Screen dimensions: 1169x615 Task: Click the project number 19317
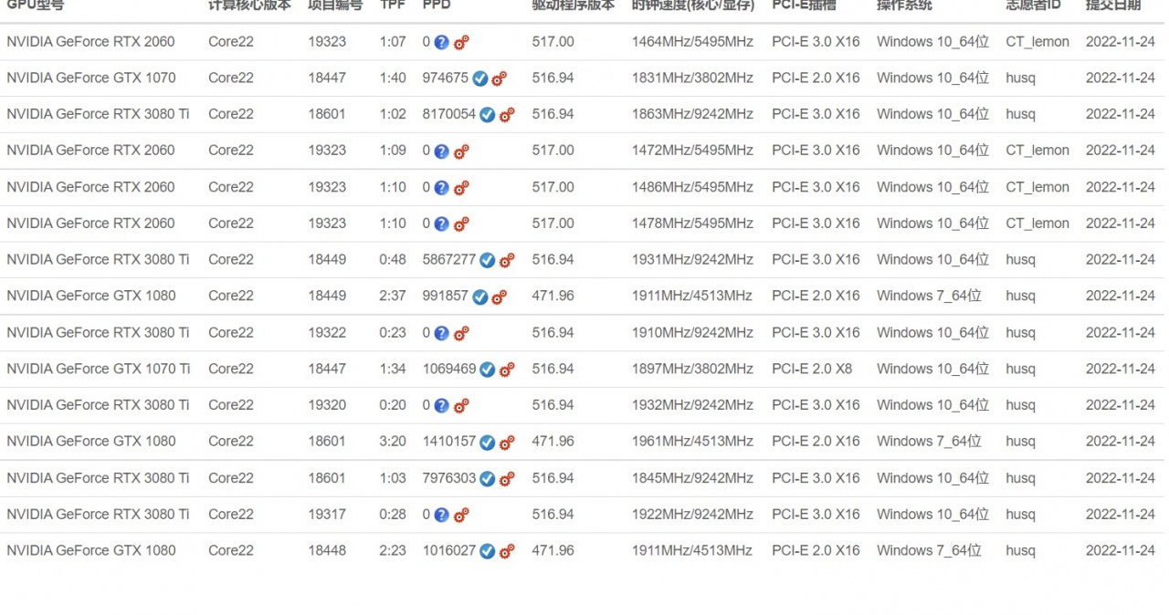tap(327, 514)
